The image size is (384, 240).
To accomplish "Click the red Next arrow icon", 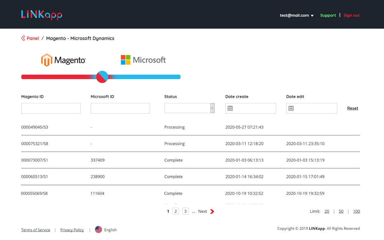I will coord(212,212).
